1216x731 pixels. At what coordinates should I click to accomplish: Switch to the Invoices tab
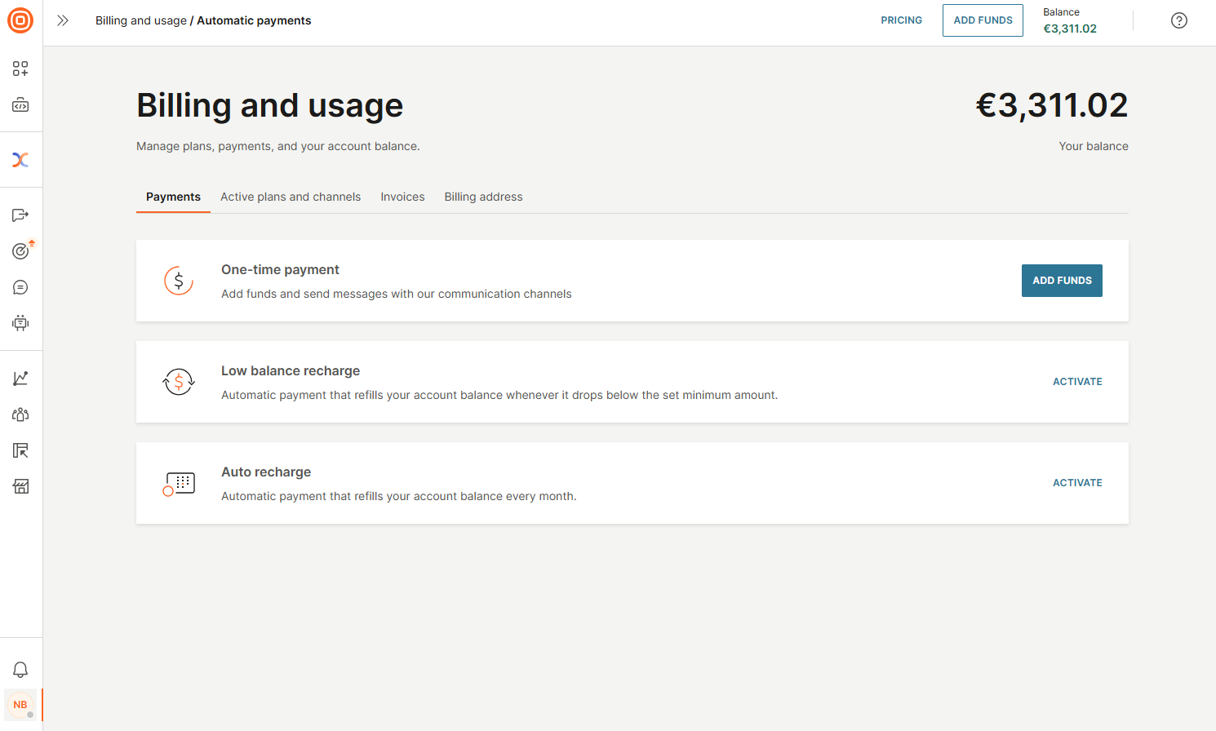coord(402,197)
